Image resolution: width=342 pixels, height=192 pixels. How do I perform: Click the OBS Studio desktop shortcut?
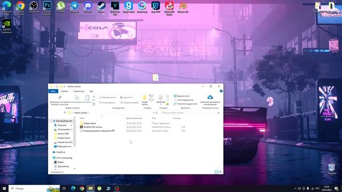(34, 7)
